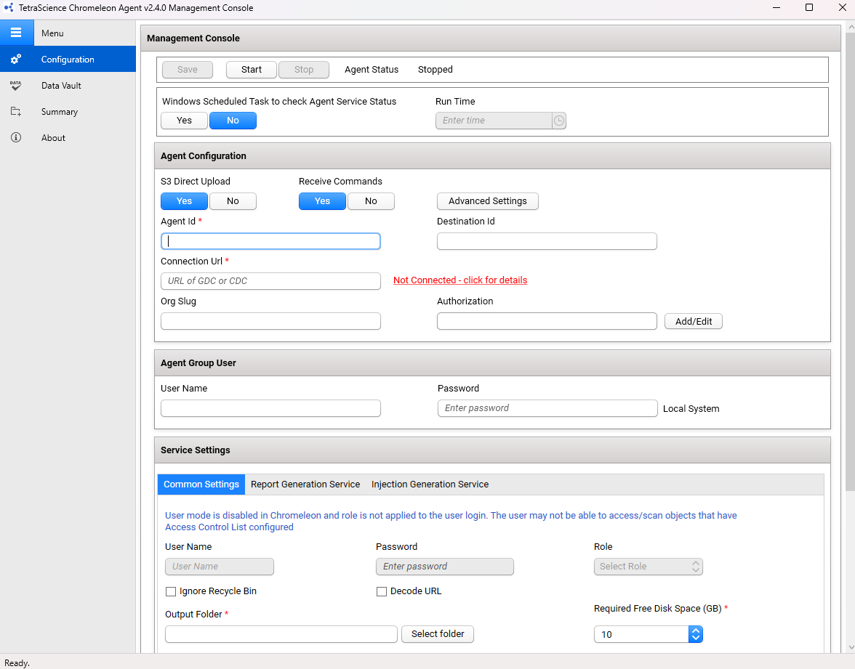The height and width of the screenshot is (669, 855).
Task: Select the Common Settings tab
Action: click(x=201, y=484)
